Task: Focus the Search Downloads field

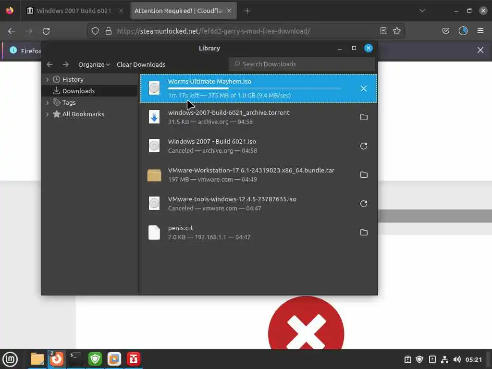Action: 302,64
